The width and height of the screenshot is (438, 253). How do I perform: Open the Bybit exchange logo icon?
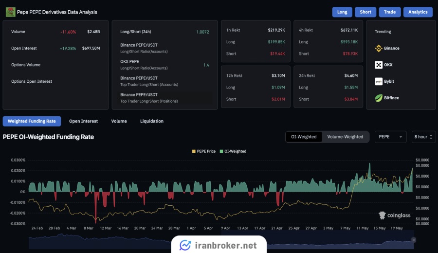coord(379,81)
